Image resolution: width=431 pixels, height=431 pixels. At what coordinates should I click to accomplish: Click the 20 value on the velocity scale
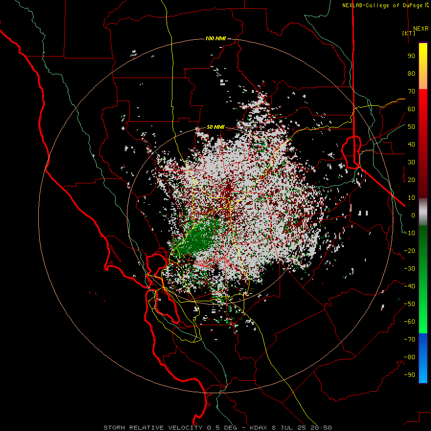click(x=411, y=180)
